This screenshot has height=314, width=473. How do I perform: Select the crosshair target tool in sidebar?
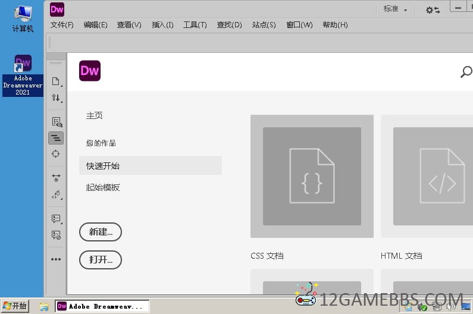coord(55,154)
